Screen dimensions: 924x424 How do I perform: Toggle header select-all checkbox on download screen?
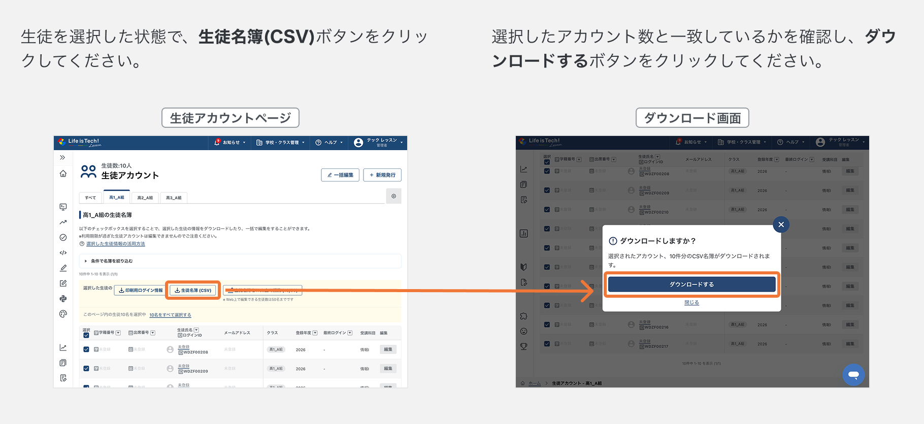coord(547,162)
